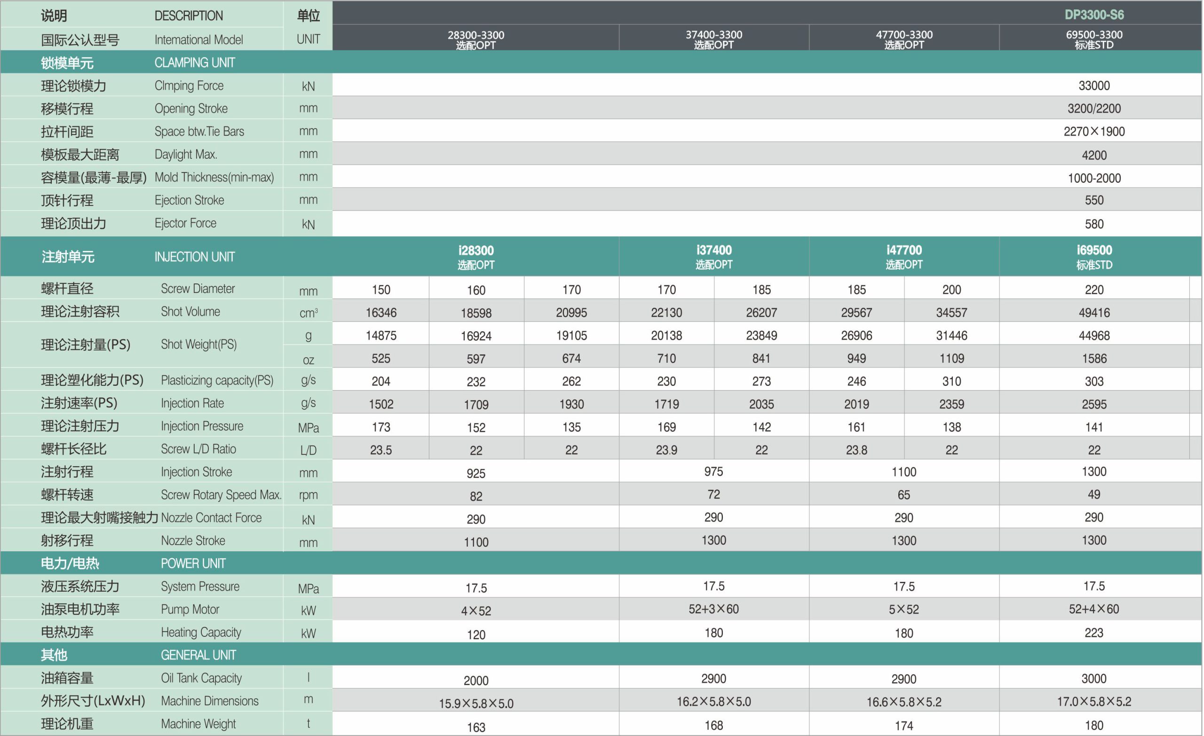Select oil tank capacity value 2000

click(476, 681)
